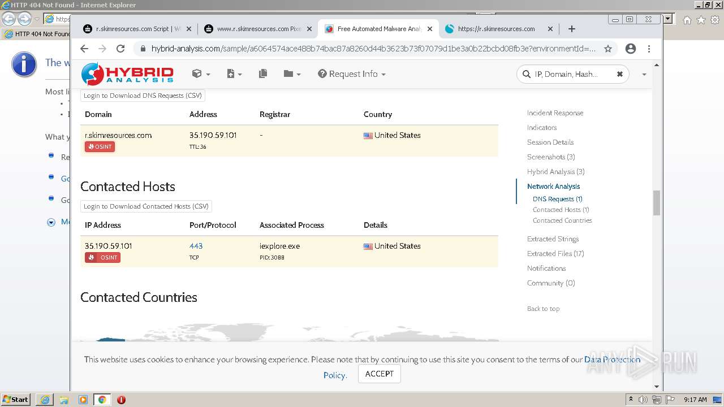724x407 pixels.
Task: Open Chrome from the taskbar
Action: 102,400
